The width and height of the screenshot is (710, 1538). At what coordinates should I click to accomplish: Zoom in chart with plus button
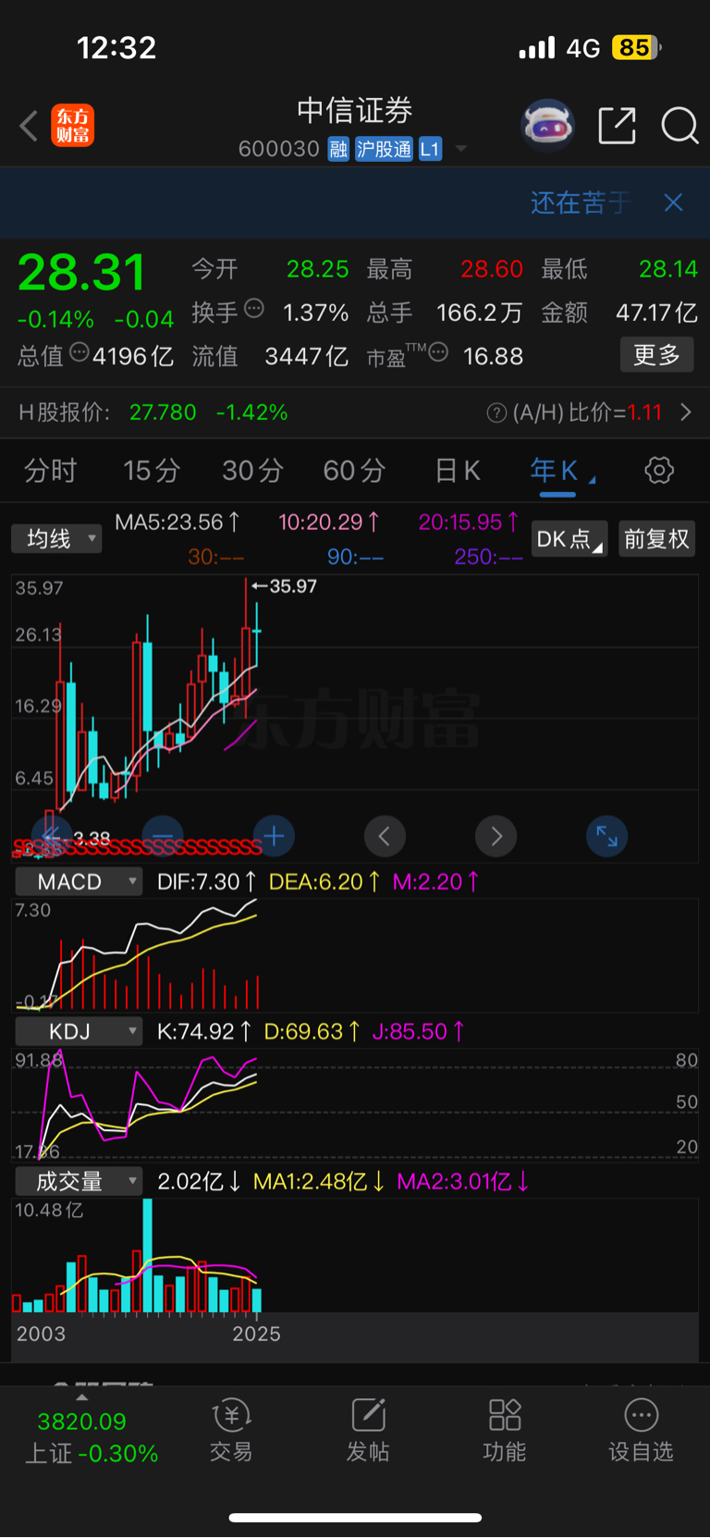click(274, 837)
